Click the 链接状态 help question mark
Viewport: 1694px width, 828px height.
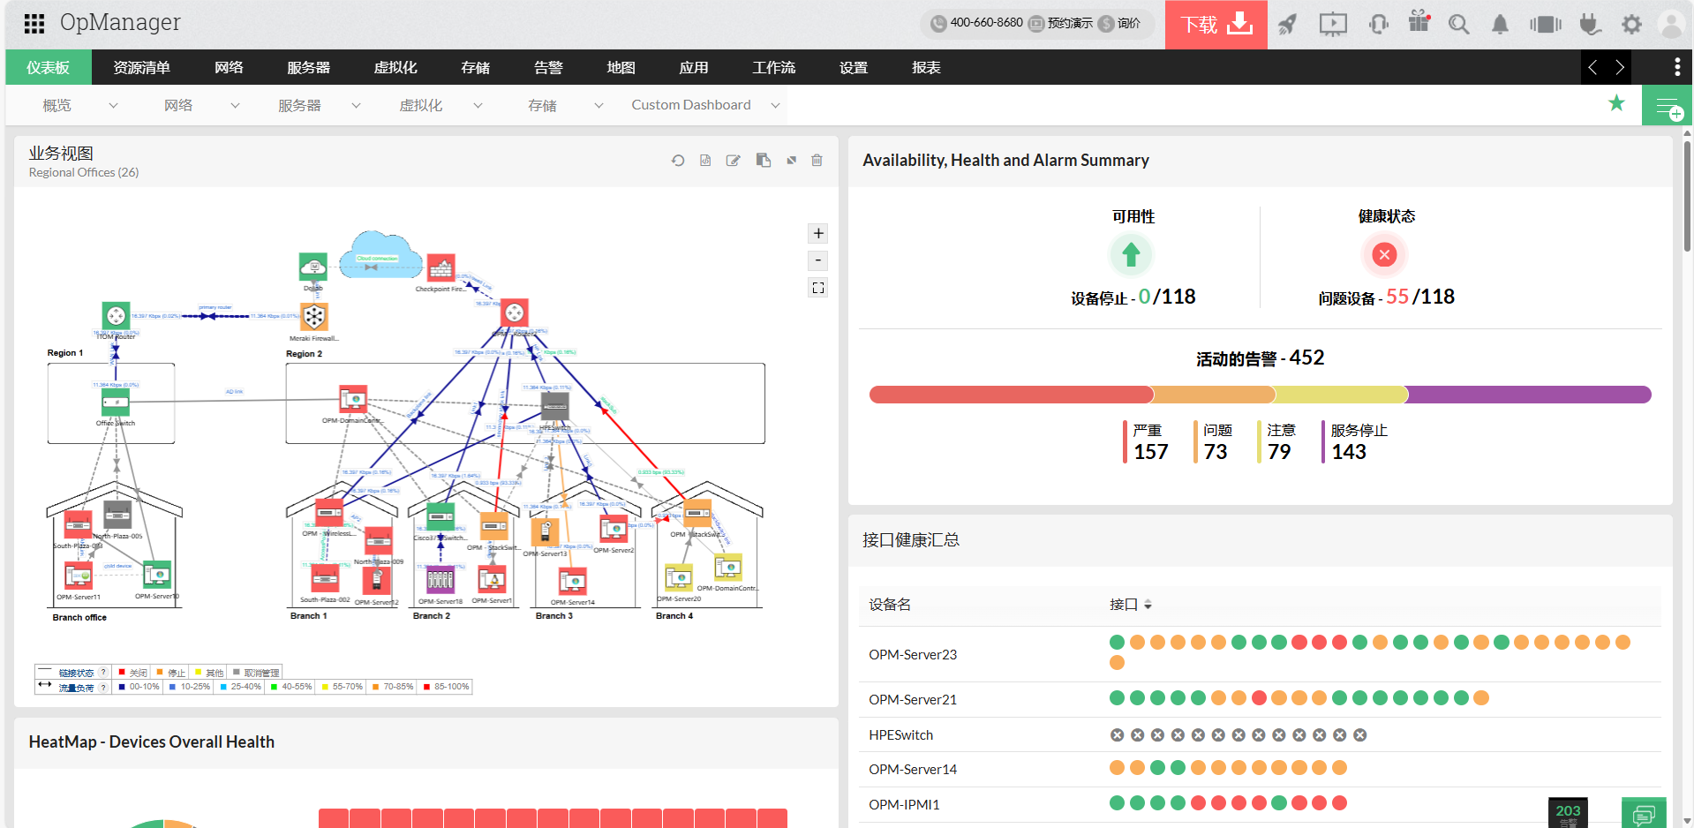point(103,673)
